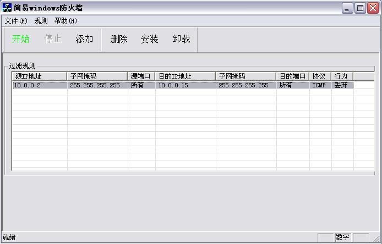Install the rule with the 安装 button
The width and height of the screenshot is (382, 244).
pos(149,39)
